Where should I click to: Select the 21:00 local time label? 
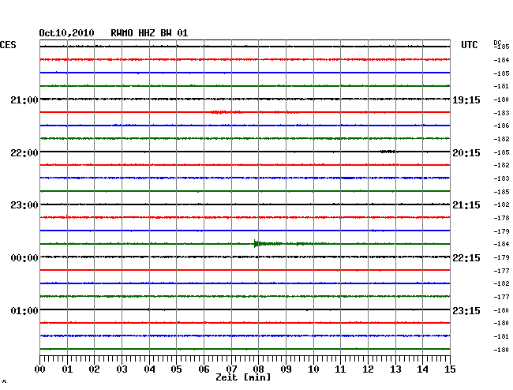24,99
